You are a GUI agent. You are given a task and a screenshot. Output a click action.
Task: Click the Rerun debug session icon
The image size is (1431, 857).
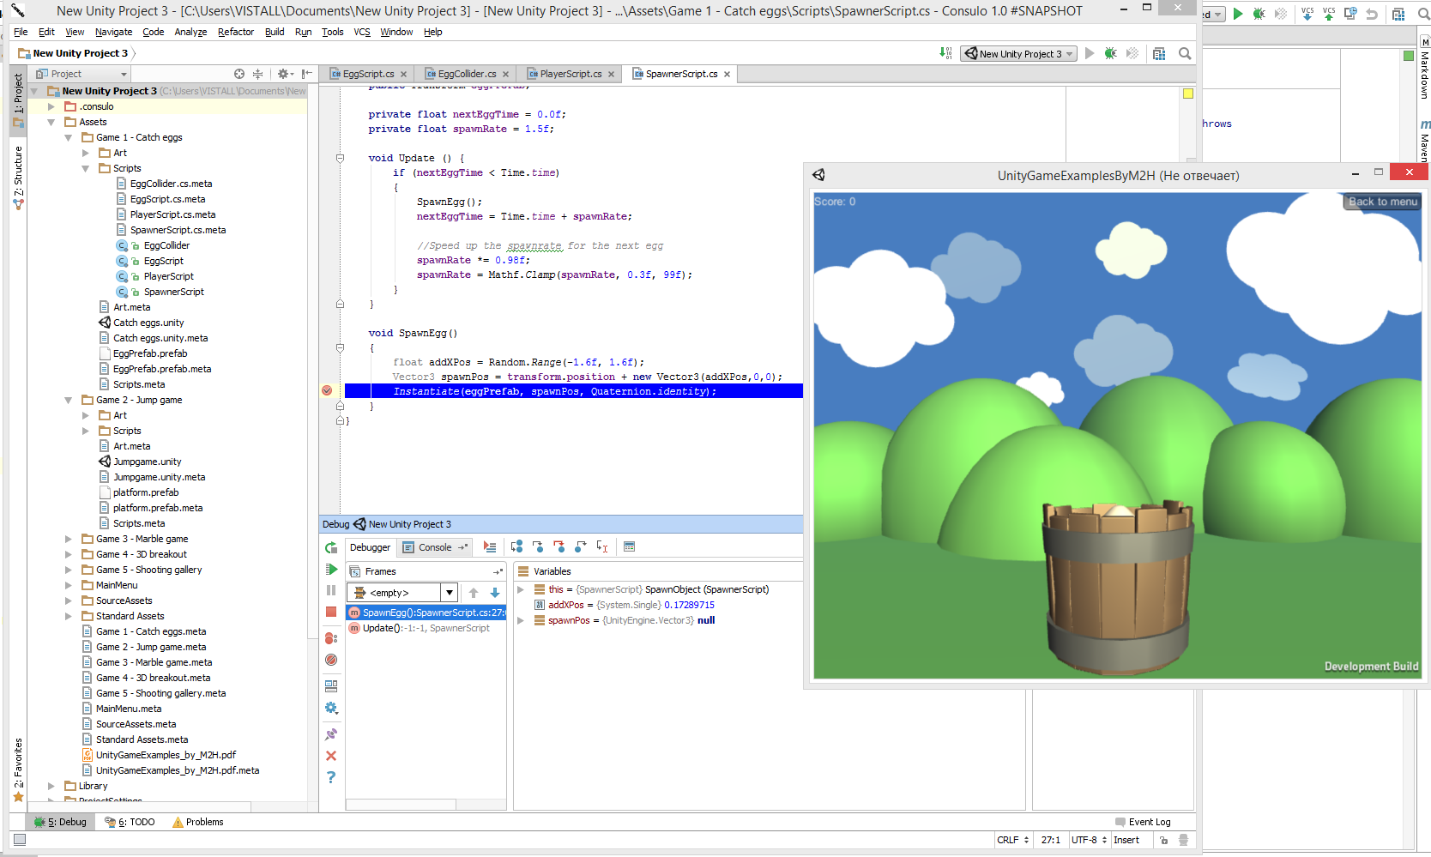(x=331, y=547)
